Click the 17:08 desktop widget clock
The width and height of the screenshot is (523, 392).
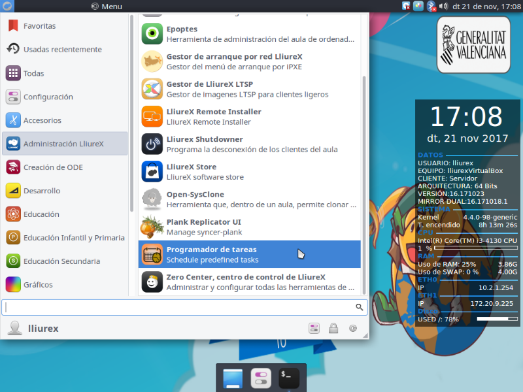click(x=466, y=117)
